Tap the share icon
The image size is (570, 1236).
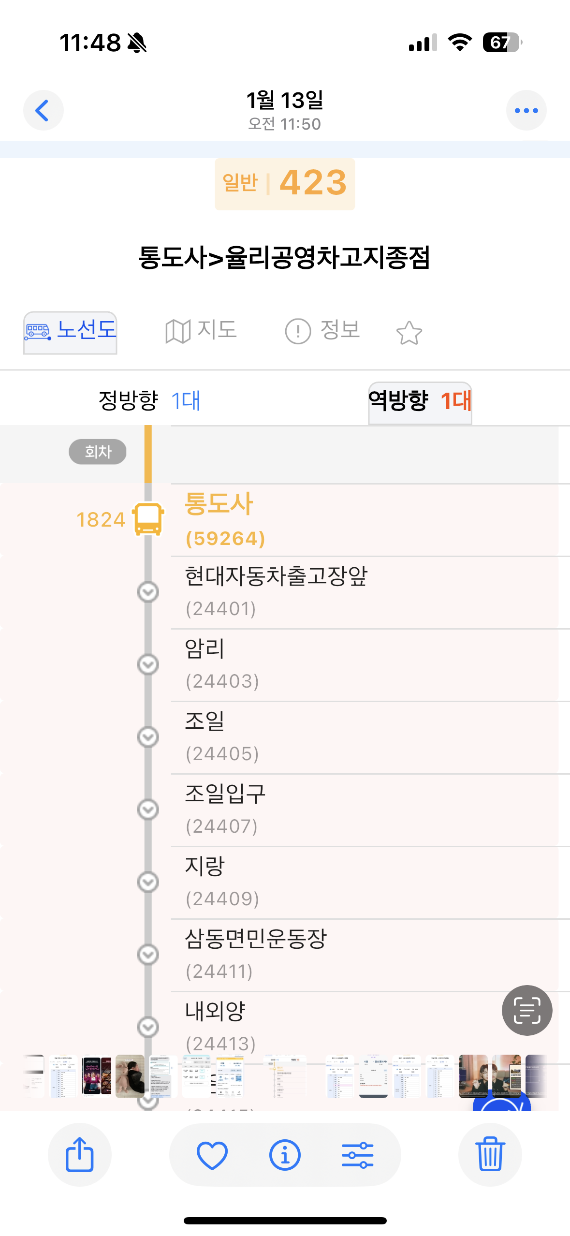tap(79, 1154)
